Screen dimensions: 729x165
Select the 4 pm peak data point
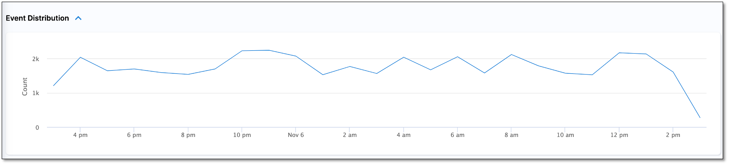pos(80,57)
